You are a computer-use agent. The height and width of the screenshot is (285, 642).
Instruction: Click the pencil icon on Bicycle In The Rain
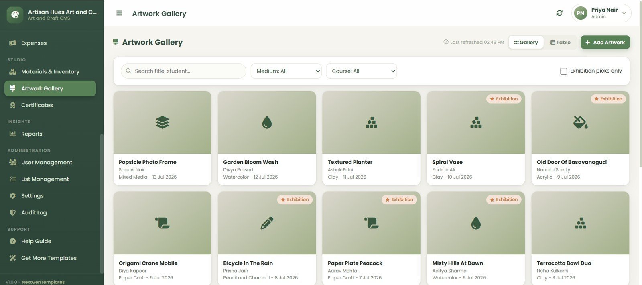coord(267,223)
